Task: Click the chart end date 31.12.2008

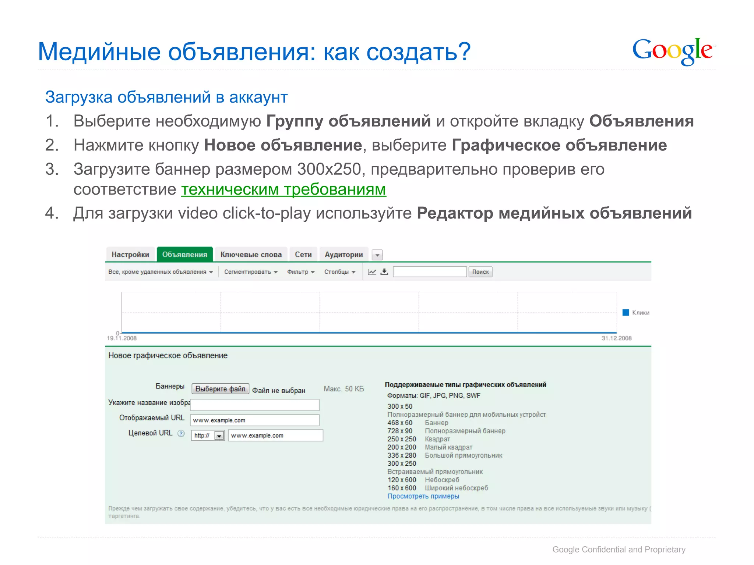Action: pyautogui.click(x=617, y=338)
